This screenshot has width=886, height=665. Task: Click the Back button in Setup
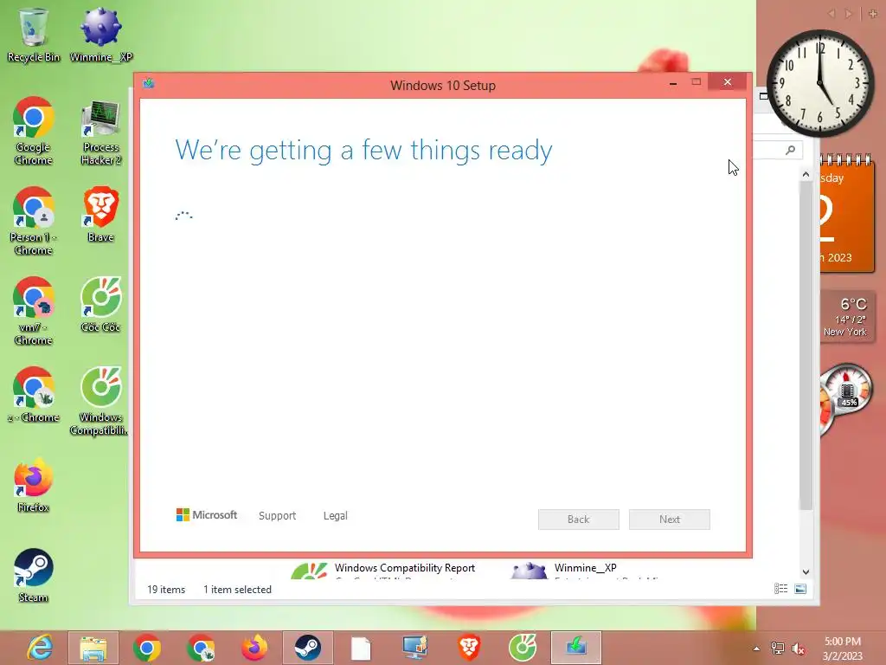[579, 520]
